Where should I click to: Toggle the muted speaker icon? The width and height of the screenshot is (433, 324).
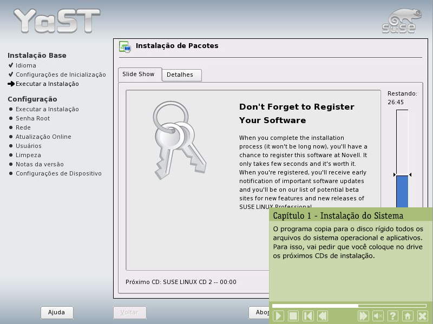point(378,316)
